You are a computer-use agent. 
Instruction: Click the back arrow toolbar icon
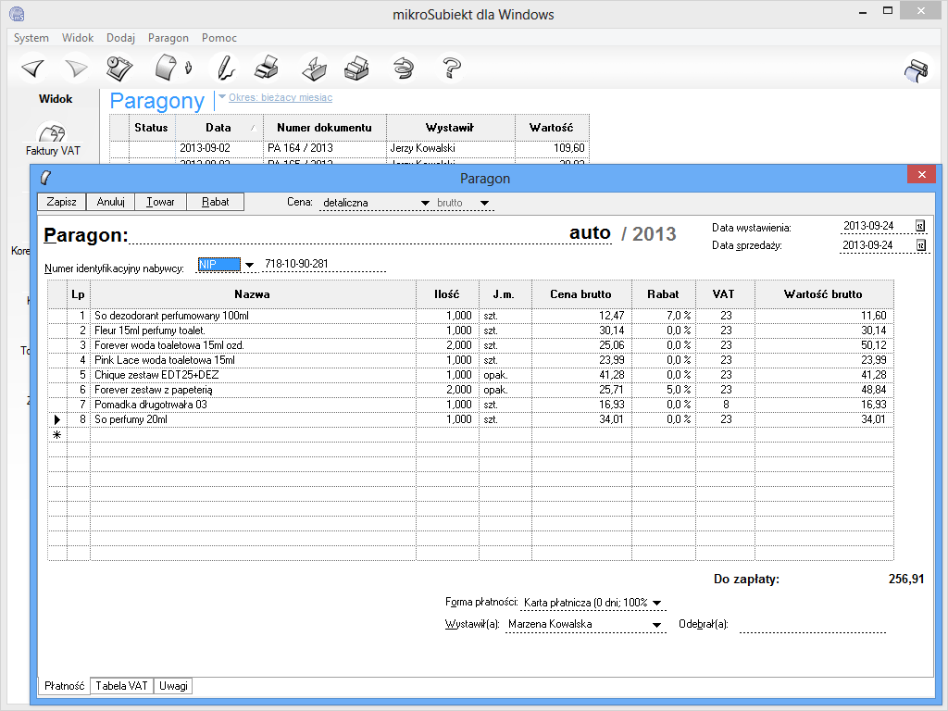click(33, 69)
